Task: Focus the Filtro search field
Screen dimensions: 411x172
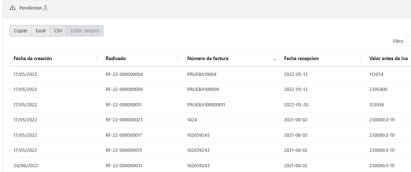Action: [x=408, y=41]
